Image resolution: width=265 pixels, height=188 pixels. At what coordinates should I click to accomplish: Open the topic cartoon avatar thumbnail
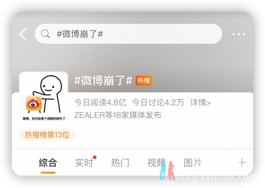[x=43, y=96]
